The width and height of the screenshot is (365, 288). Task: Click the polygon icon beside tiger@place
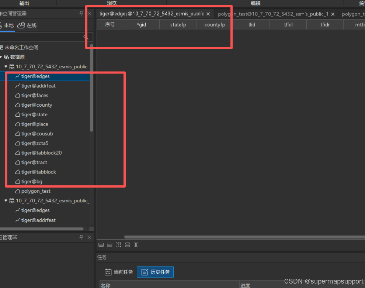click(x=17, y=124)
